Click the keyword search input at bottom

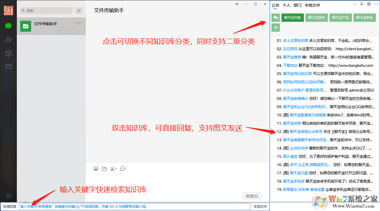click(x=135, y=207)
